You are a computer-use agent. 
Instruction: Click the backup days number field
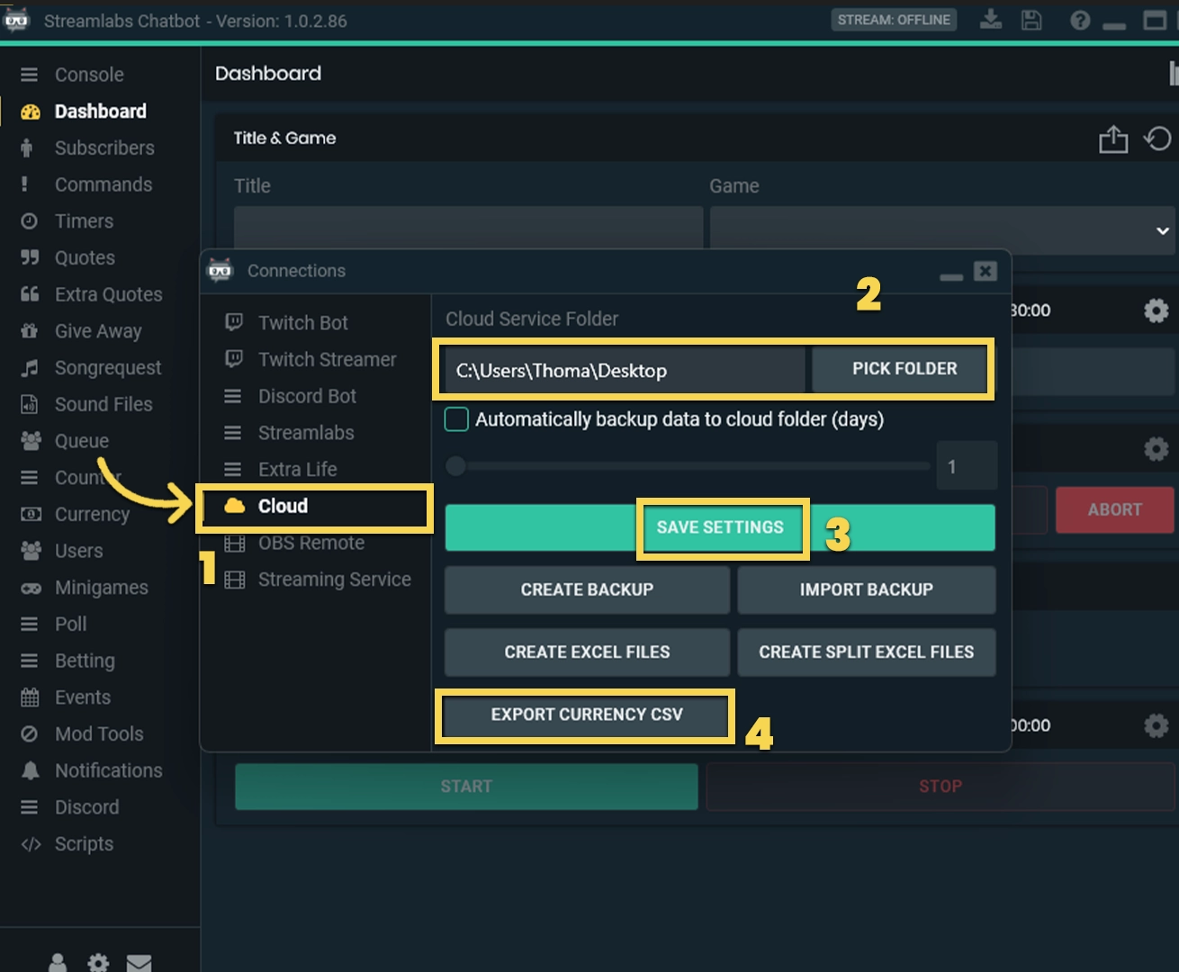pos(967,466)
